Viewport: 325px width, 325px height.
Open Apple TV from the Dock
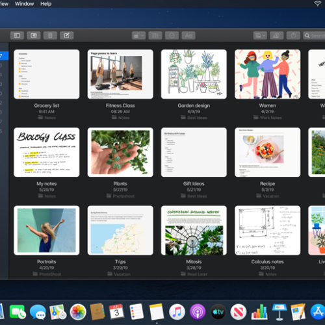(218, 312)
